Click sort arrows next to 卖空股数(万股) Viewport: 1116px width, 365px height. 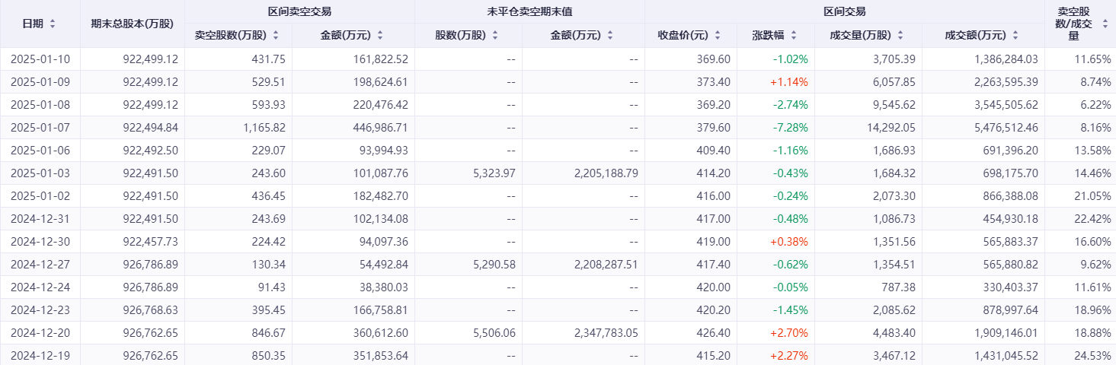point(276,35)
